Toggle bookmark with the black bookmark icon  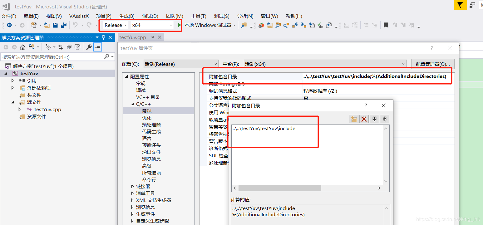pyautogui.click(x=386, y=25)
